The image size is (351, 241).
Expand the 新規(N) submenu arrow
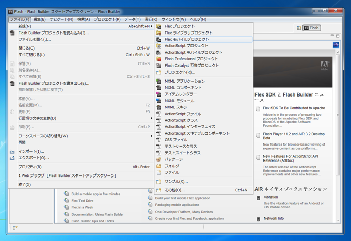coord(152,26)
